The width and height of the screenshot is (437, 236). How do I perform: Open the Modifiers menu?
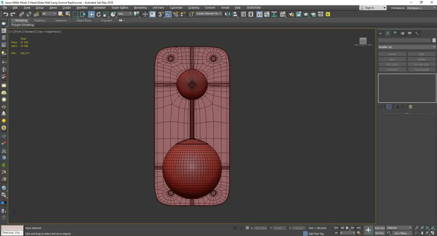pyautogui.click(x=82, y=8)
